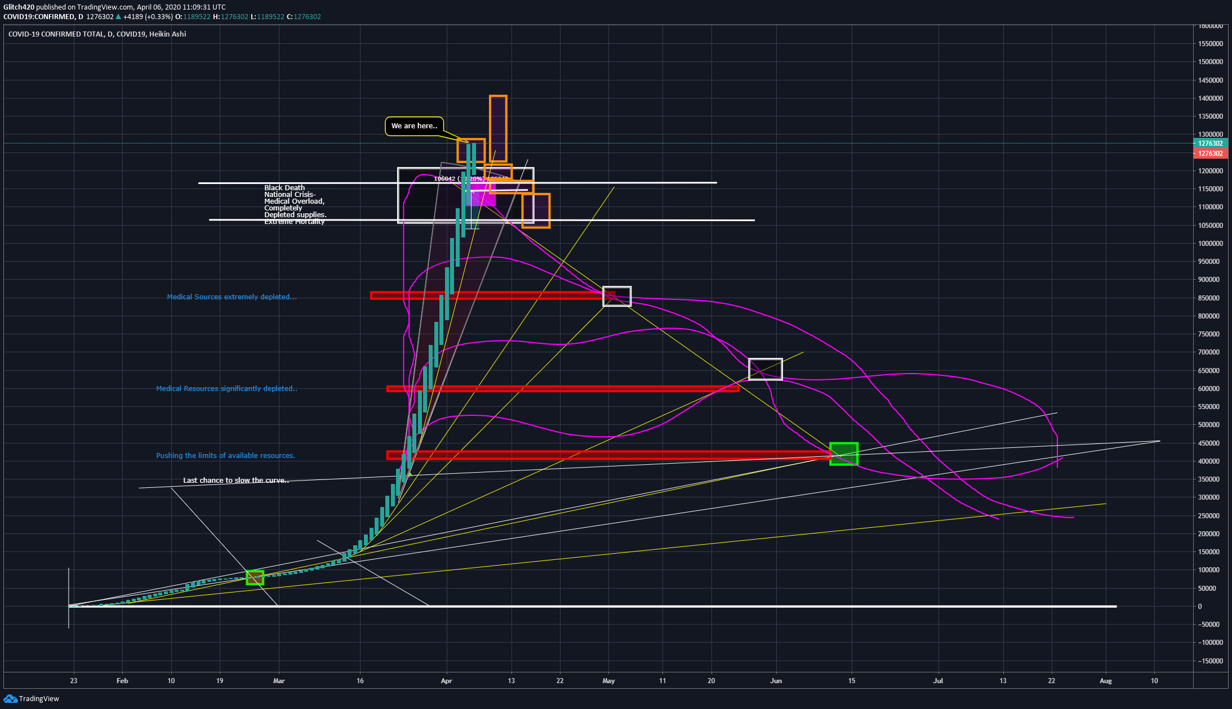Click the 'Jun' date on time axis
The image size is (1232, 709).
point(776,681)
